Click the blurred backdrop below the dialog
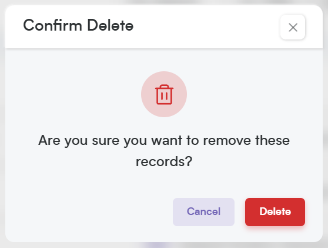Viewport: 328px width, 248px height. (x=164, y=245)
